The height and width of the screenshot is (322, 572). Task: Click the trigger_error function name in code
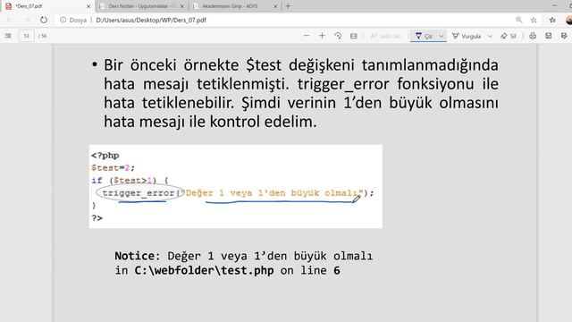tap(139, 193)
